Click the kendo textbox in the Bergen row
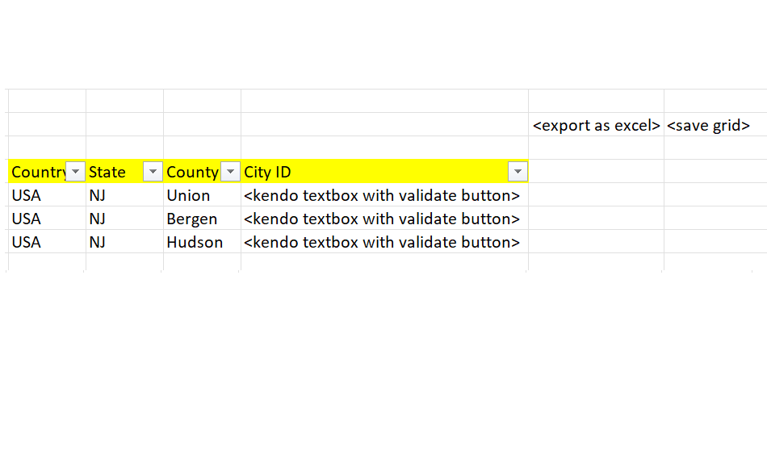The image size is (767, 467). pyautogui.click(x=381, y=219)
